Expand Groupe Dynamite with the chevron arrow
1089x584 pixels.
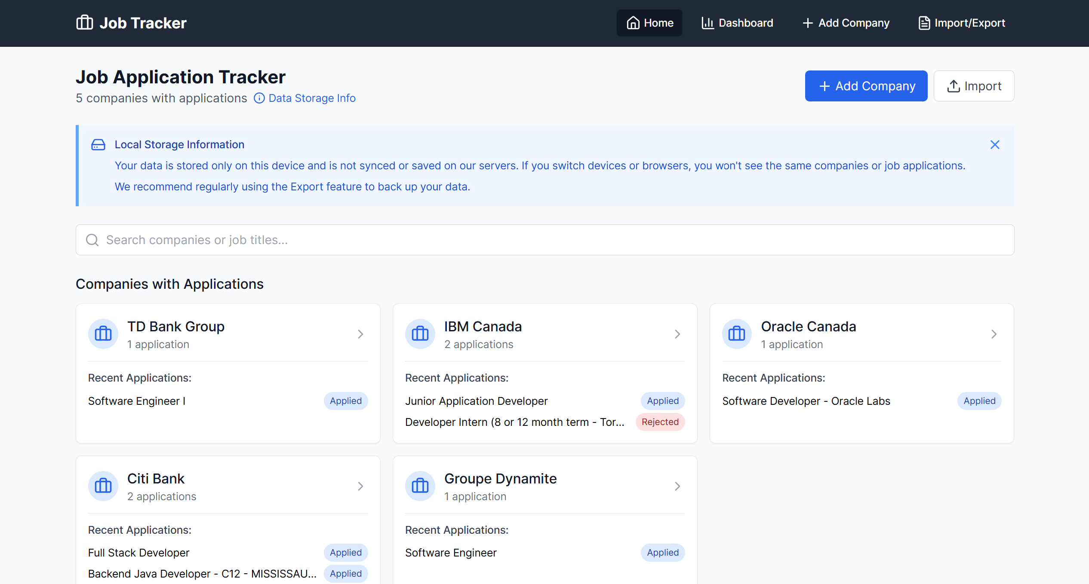point(677,486)
